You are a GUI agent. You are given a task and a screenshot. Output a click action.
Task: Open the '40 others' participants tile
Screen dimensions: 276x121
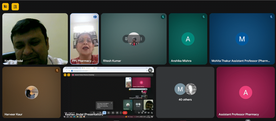(x=185, y=92)
